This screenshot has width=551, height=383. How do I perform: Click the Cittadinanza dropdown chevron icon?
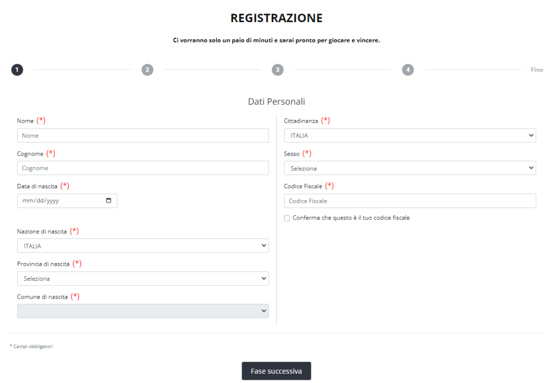click(532, 135)
